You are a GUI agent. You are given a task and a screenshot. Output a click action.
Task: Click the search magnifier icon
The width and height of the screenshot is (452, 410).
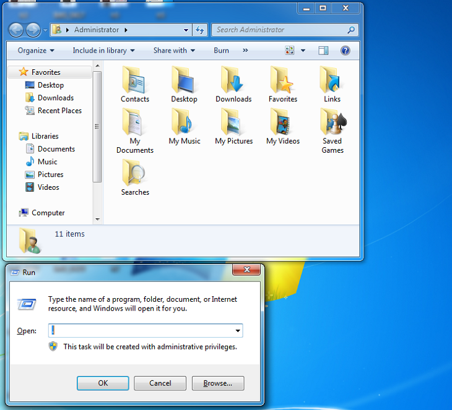pos(351,30)
